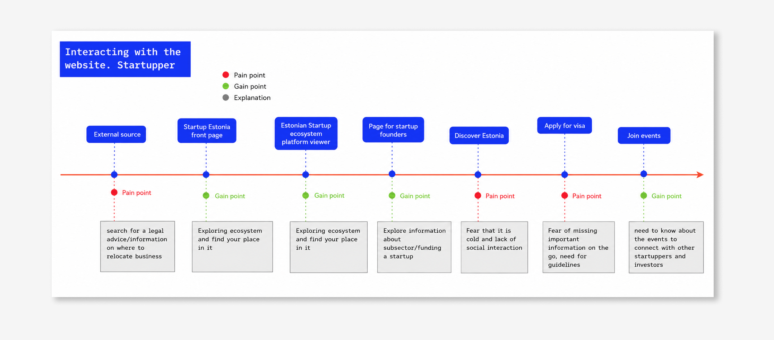Click the 'Pain point' label under Apply for visa
The image size is (774, 340).
587,196
